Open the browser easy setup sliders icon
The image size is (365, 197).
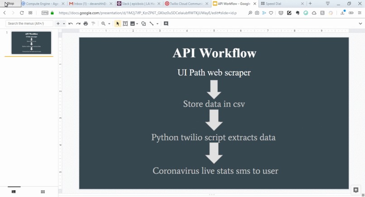360,13
